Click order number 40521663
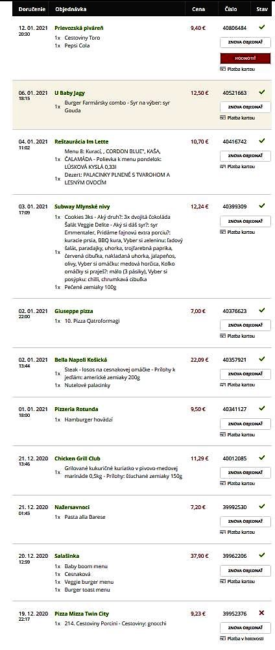The height and width of the screenshot is (650, 275). coord(234,93)
